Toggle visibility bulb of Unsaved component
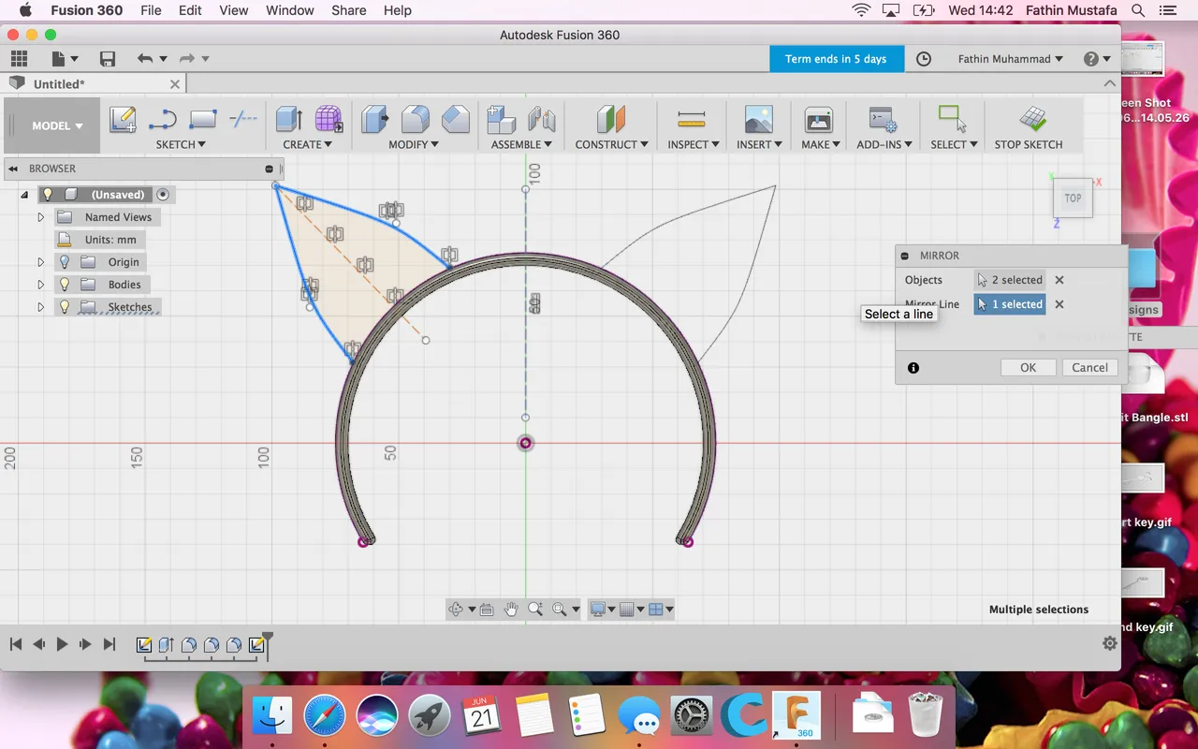This screenshot has width=1198, height=749. (x=48, y=195)
